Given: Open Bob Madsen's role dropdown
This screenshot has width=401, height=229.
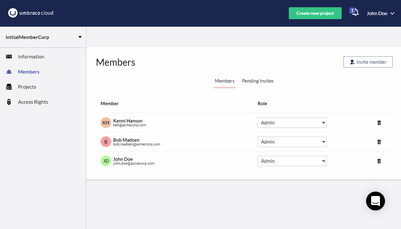Looking at the screenshot, I should [292, 142].
